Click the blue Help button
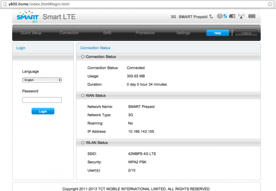Image resolution: width=276 pixels, height=191 pixels. (x=218, y=33)
